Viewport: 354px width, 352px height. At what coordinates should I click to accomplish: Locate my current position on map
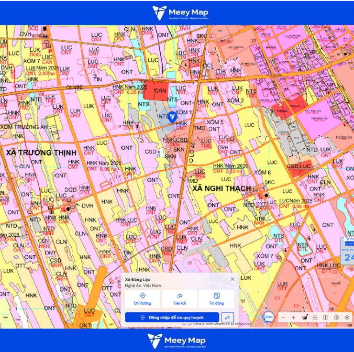[347, 318]
